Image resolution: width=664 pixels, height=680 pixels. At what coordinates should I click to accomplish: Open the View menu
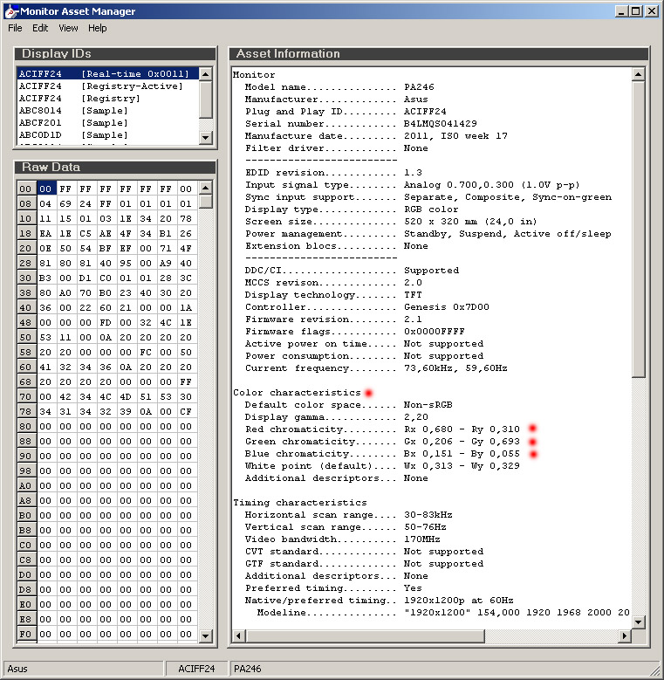tap(68, 28)
